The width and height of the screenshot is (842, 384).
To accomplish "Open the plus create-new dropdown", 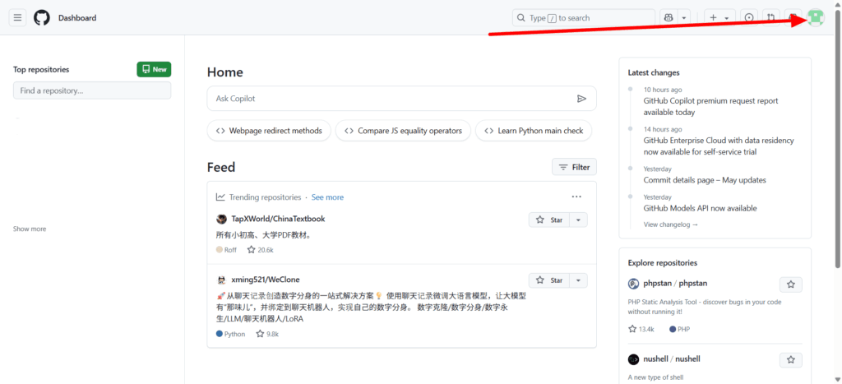I will [x=719, y=18].
